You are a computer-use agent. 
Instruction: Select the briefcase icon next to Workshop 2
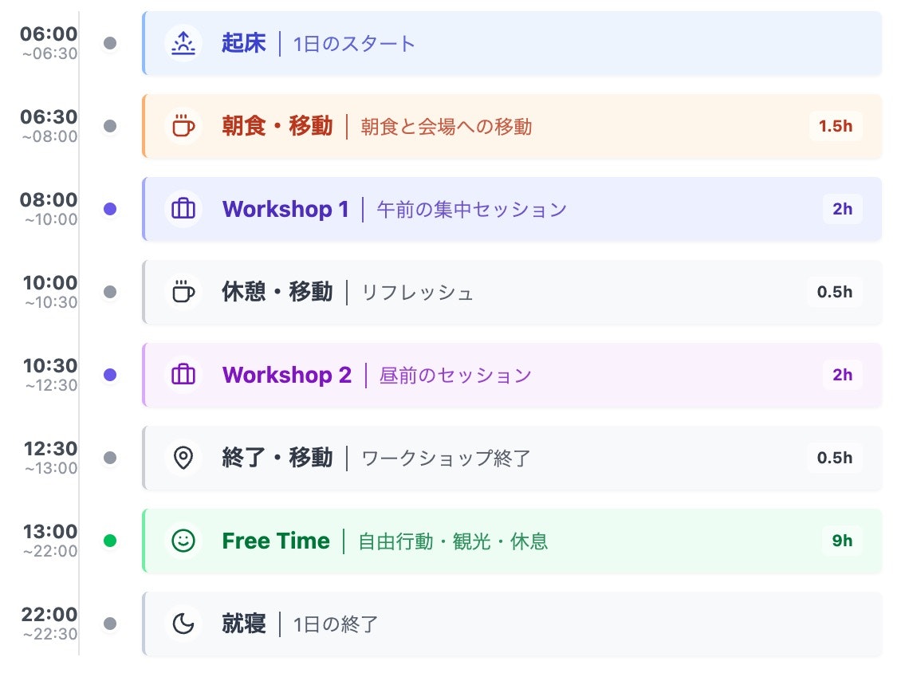pyautogui.click(x=183, y=376)
